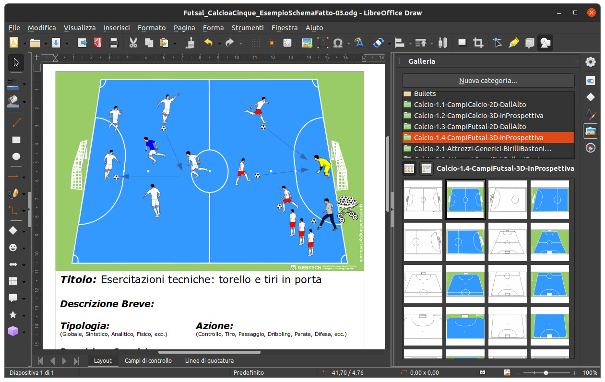Select the Ellipse tool
The height and width of the screenshot is (382, 605).
tap(16, 156)
